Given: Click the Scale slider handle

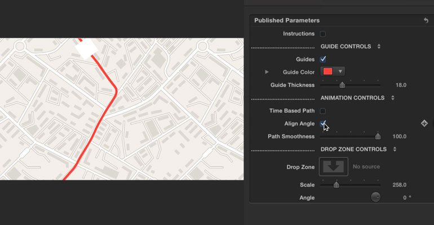Looking at the screenshot, I should click(x=336, y=184).
